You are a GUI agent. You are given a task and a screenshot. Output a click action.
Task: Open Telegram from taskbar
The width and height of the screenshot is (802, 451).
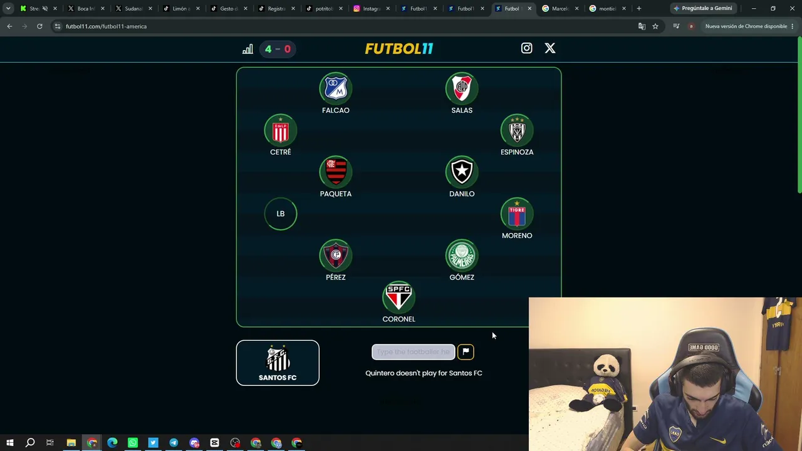174,443
